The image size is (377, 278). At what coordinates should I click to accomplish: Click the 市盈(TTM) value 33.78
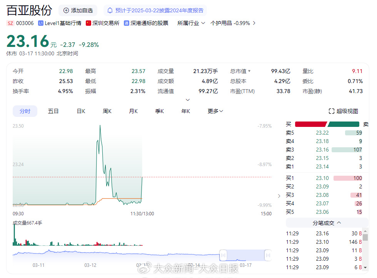(284, 91)
